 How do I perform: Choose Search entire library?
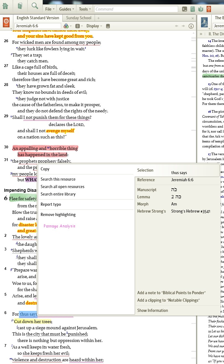point(58,194)
